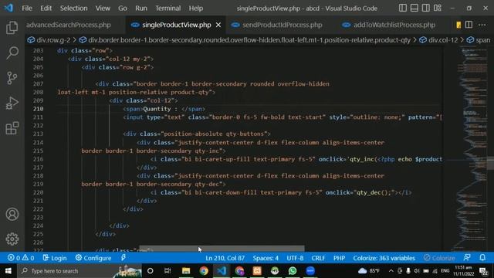Show problems: errors and warnings status
This screenshot has width=494, height=278.
tap(21, 258)
